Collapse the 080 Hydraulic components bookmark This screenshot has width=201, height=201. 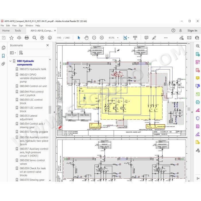point(11,61)
